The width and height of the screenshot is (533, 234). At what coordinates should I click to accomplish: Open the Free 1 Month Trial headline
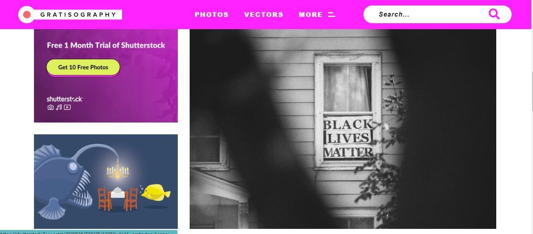(106, 45)
